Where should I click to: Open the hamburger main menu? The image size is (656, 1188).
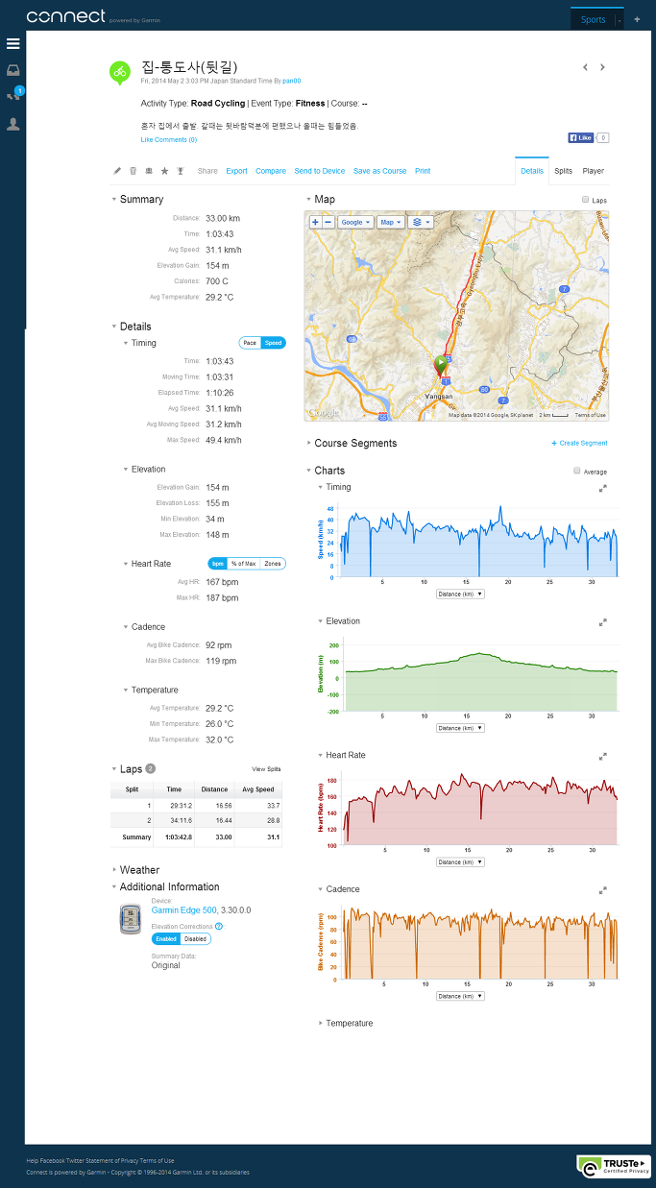click(13, 44)
